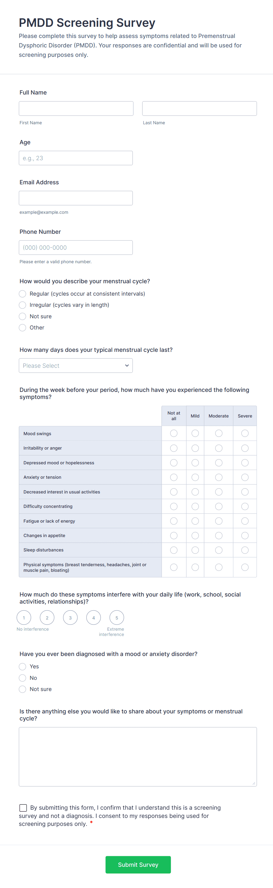Click the Last Name input field
The height and width of the screenshot is (888, 273).
click(199, 109)
